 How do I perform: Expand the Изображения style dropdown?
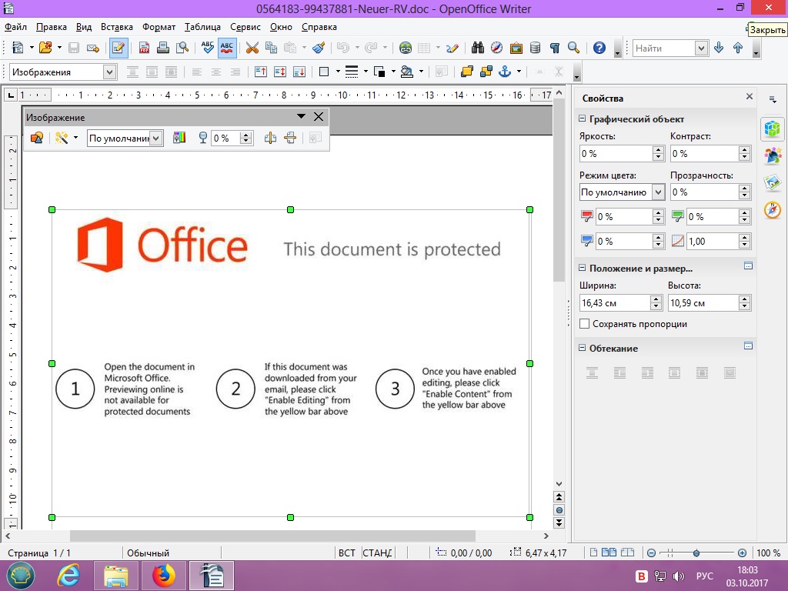click(109, 72)
